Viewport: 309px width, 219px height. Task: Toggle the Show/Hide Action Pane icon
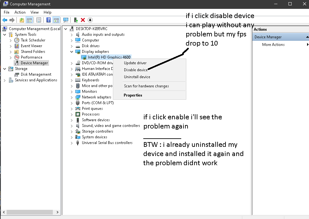click(56, 20)
